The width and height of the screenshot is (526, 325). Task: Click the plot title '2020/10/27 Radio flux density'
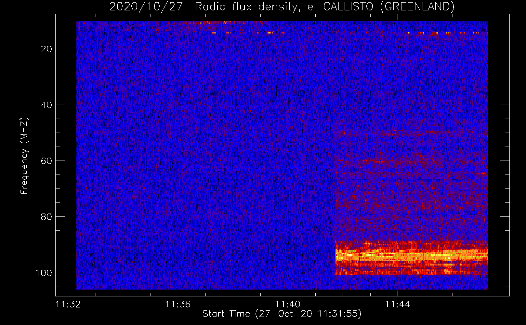click(282, 6)
